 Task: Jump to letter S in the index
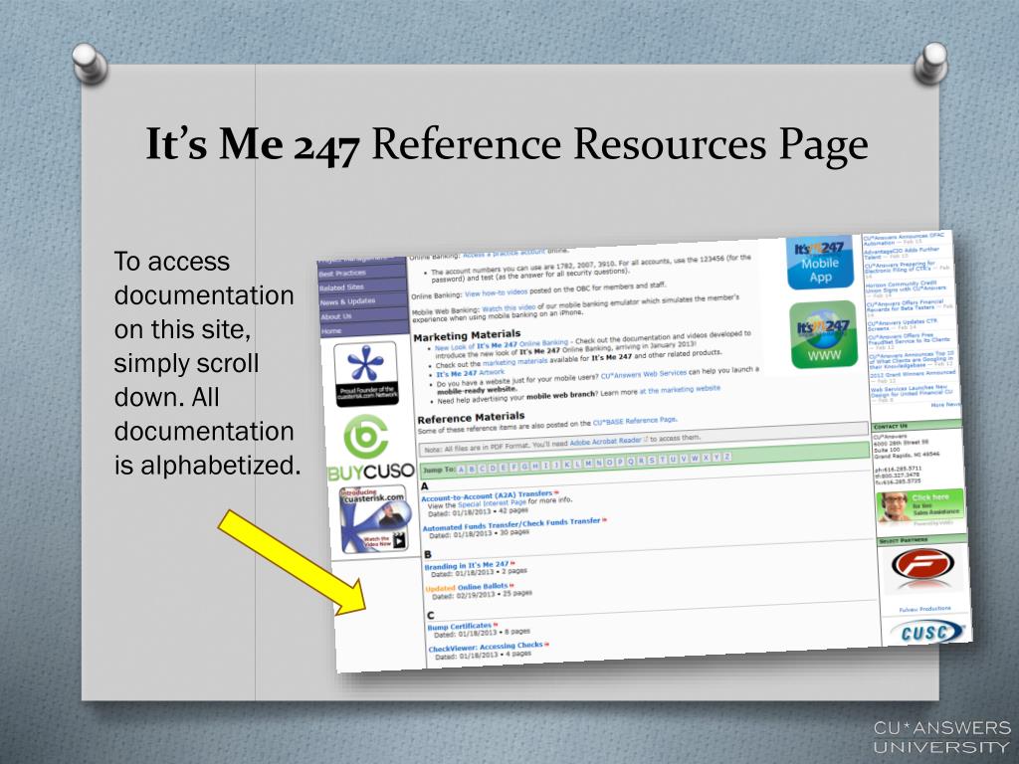pyautogui.click(x=652, y=461)
